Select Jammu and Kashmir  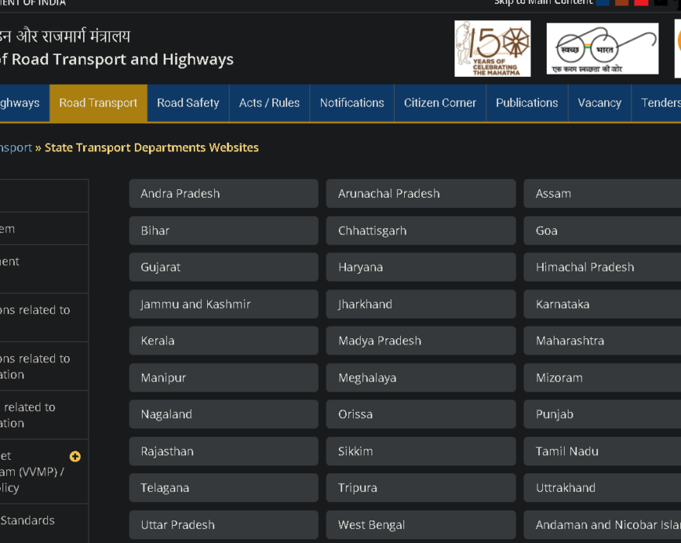click(x=223, y=304)
